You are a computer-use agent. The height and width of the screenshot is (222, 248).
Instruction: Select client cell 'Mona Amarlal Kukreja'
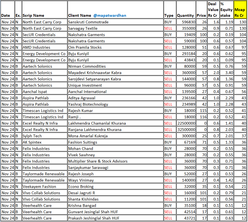tap(115, 136)
